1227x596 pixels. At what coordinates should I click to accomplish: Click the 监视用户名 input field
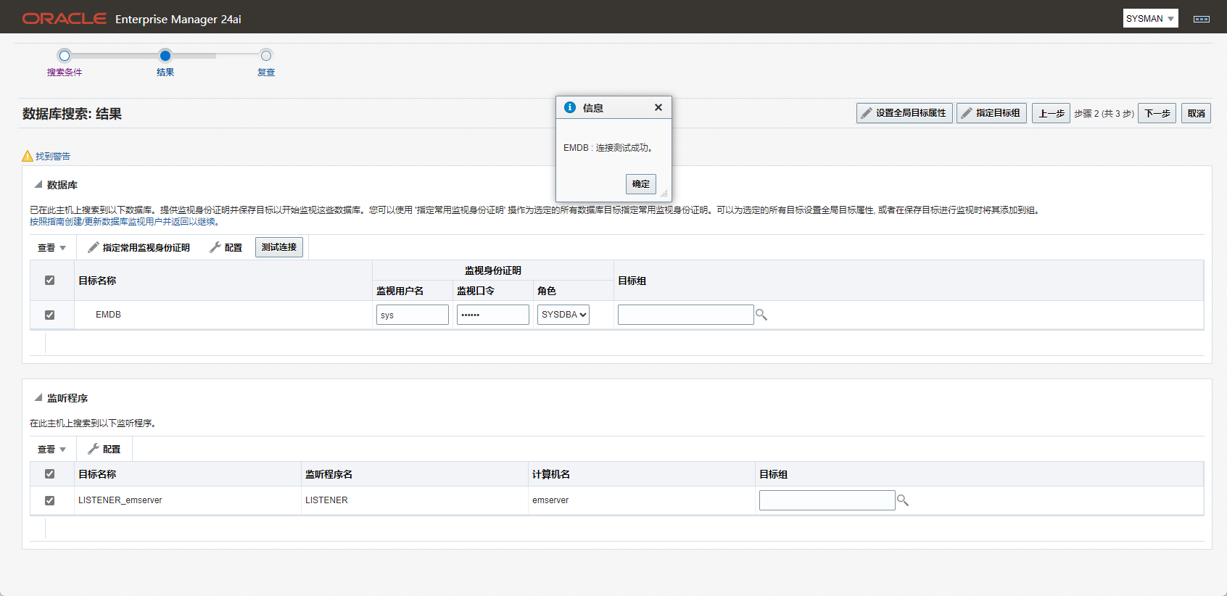pyautogui.click(x=413, y=315)
